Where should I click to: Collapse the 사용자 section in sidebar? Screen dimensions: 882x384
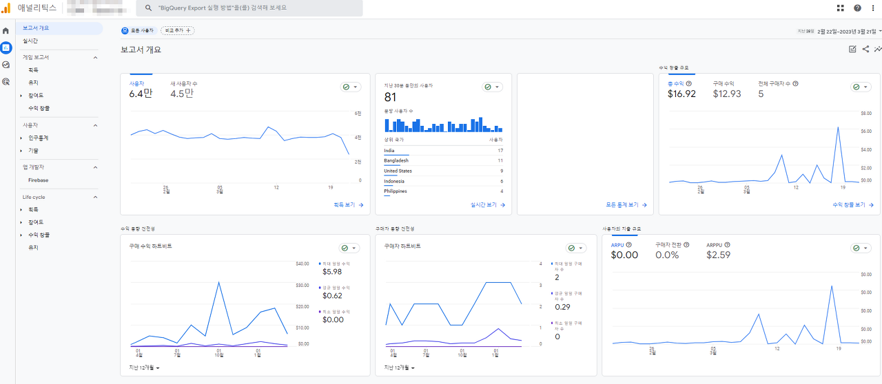click(95, 125)
